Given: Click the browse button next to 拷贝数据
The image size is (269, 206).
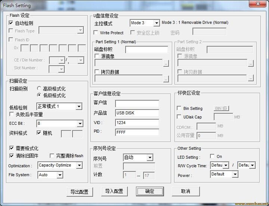Looking at the screenshot, I should [166, 79].
